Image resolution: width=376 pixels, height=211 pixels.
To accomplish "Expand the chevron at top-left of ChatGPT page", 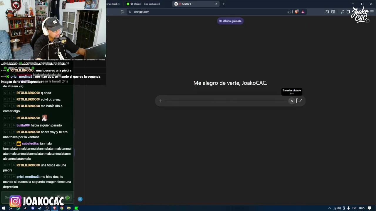I will tap(108, 21).
